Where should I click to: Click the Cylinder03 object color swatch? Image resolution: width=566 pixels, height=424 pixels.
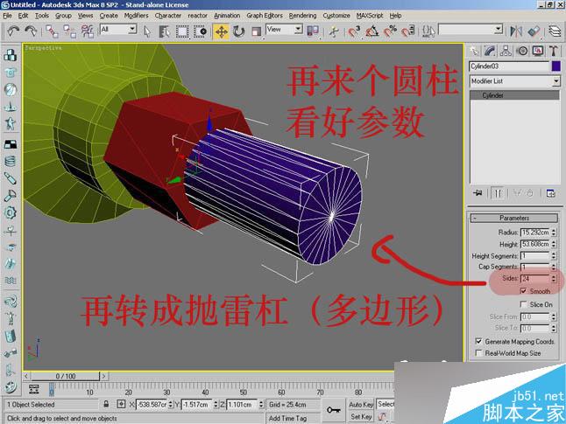pyautogui.click(x=555, y=66)
